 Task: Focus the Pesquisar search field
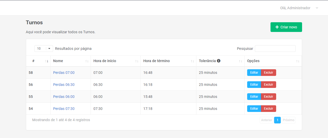point(275,49)
